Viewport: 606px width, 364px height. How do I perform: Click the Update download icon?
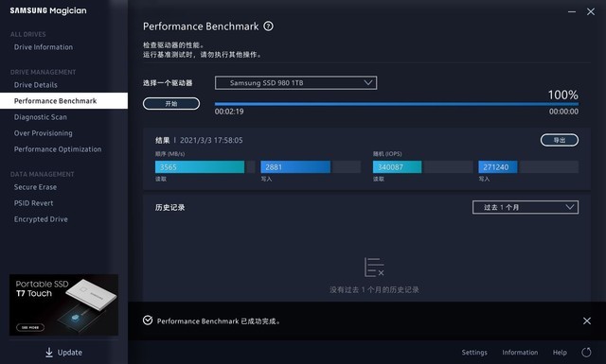coord(49,352)
